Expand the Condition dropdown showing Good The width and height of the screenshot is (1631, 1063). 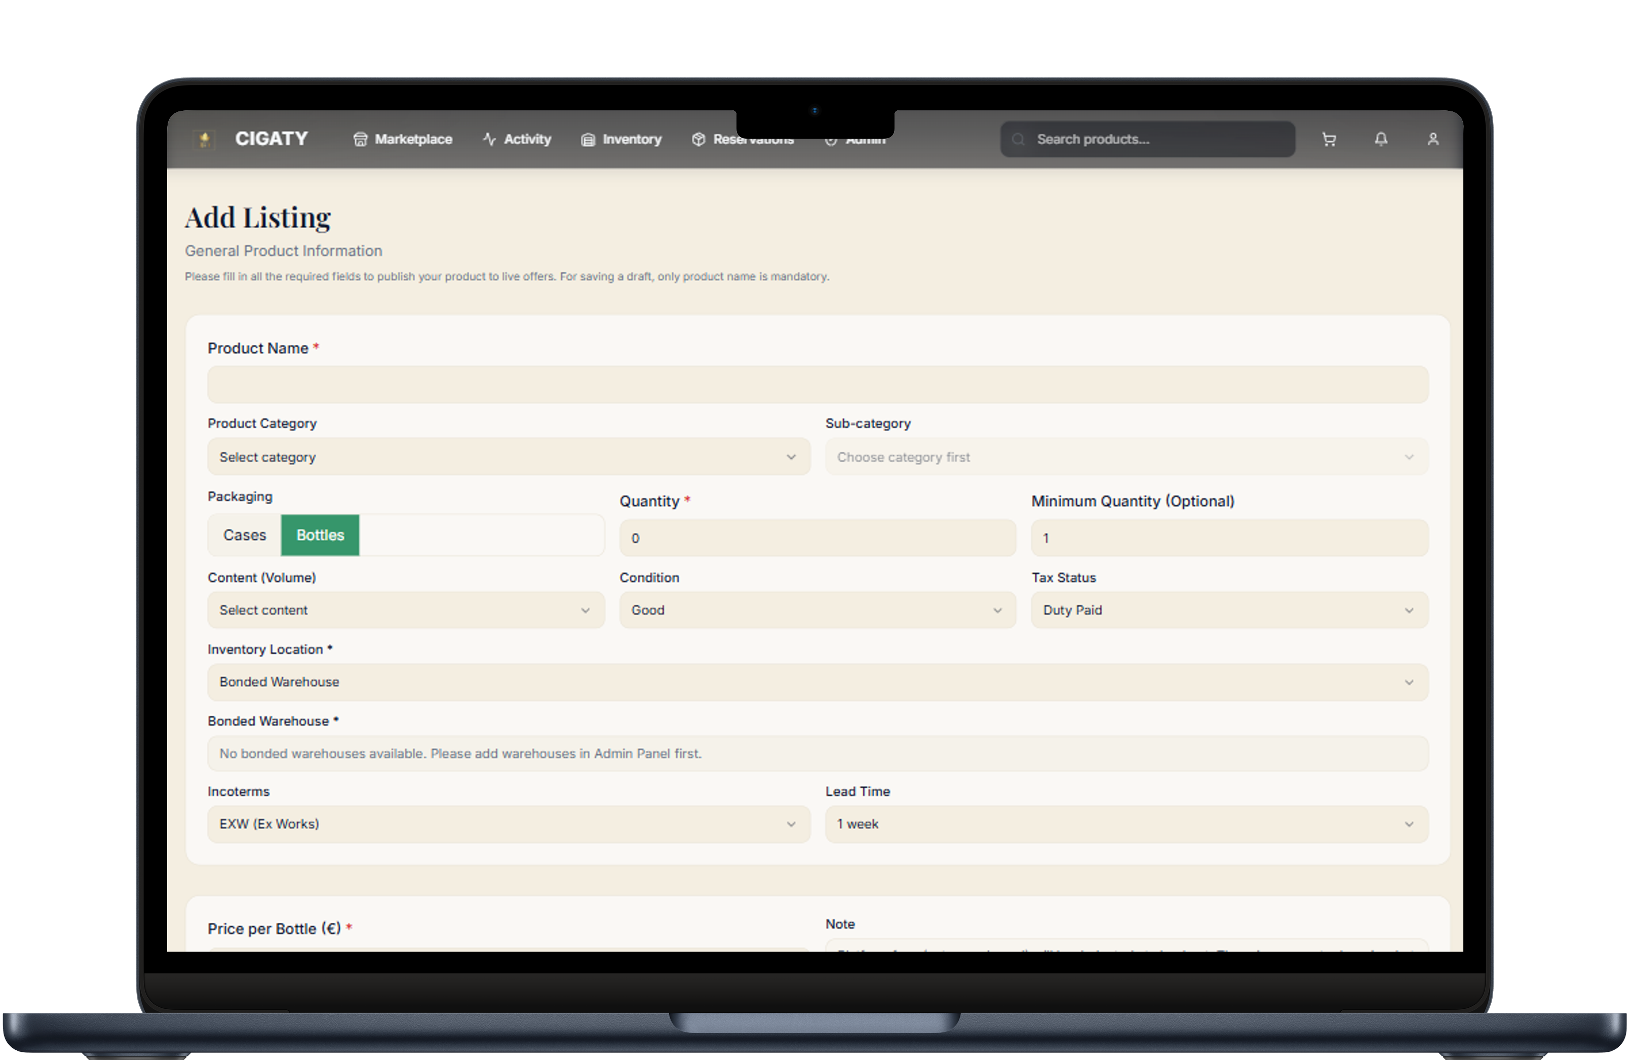pos(817,610)
